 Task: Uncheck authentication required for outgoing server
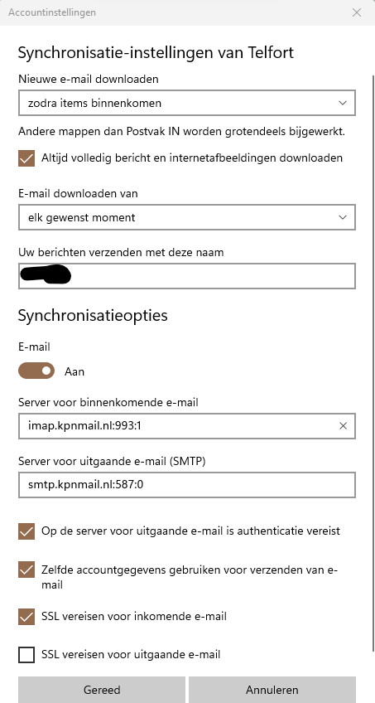pos(26,531)
